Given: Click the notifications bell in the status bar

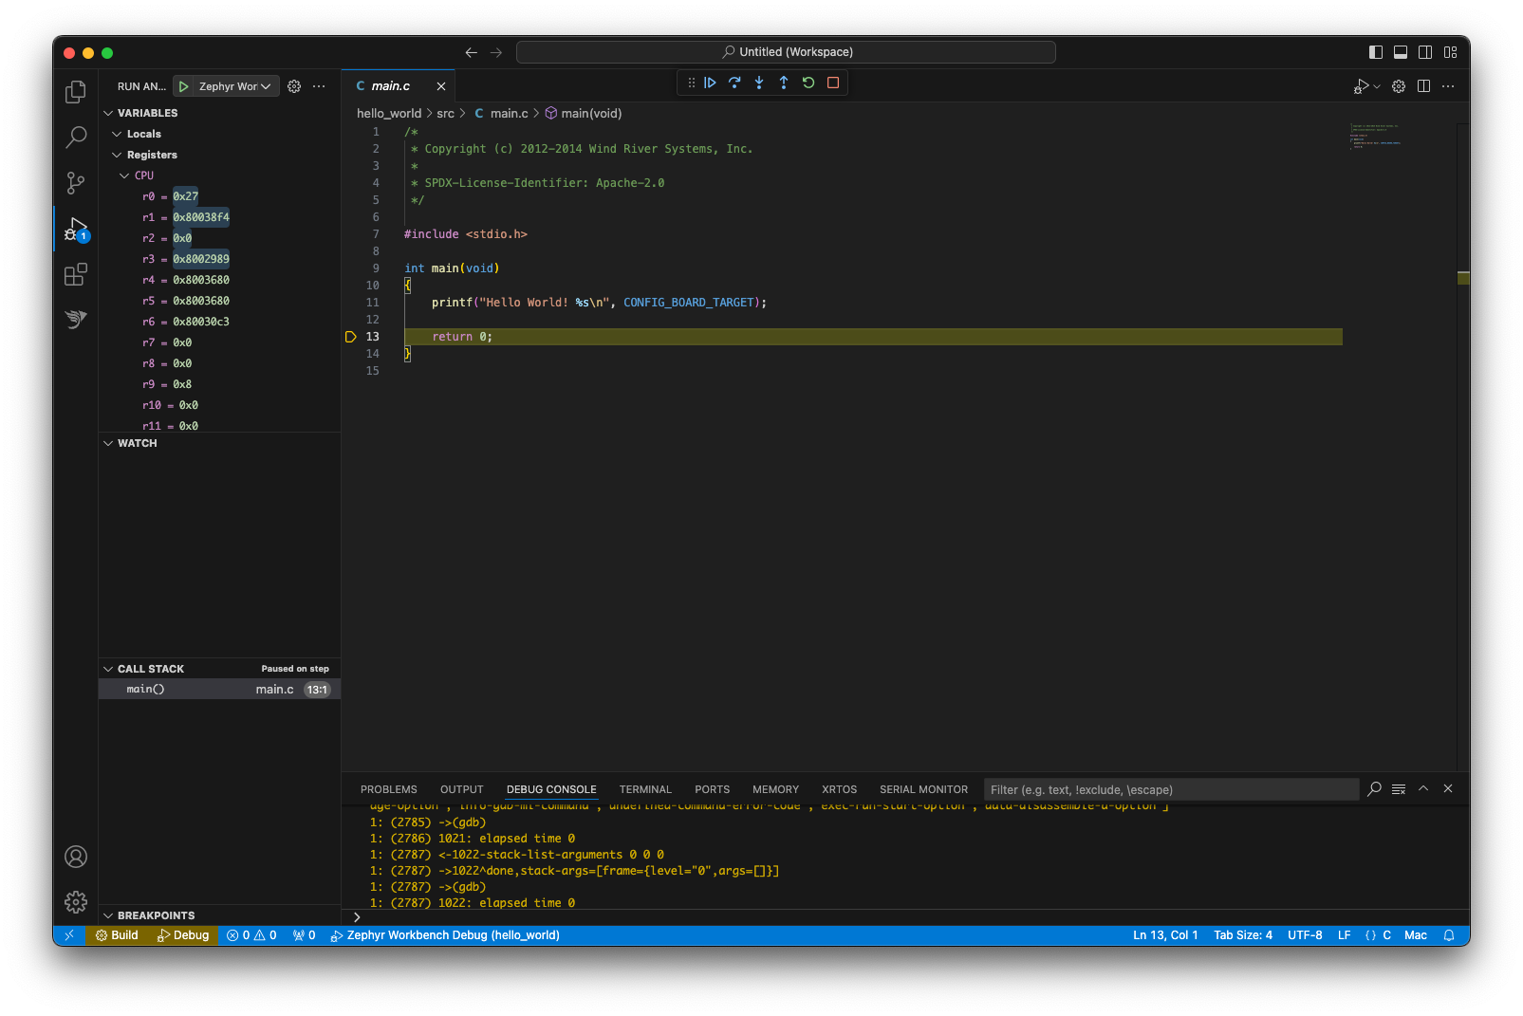Looking at the screenshot, I should pos(1448,934).
